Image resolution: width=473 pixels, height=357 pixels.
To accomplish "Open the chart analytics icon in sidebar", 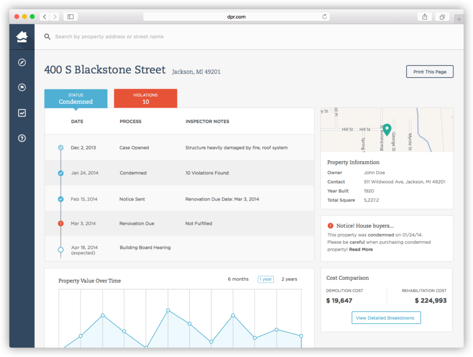I will tap(22, 113).
